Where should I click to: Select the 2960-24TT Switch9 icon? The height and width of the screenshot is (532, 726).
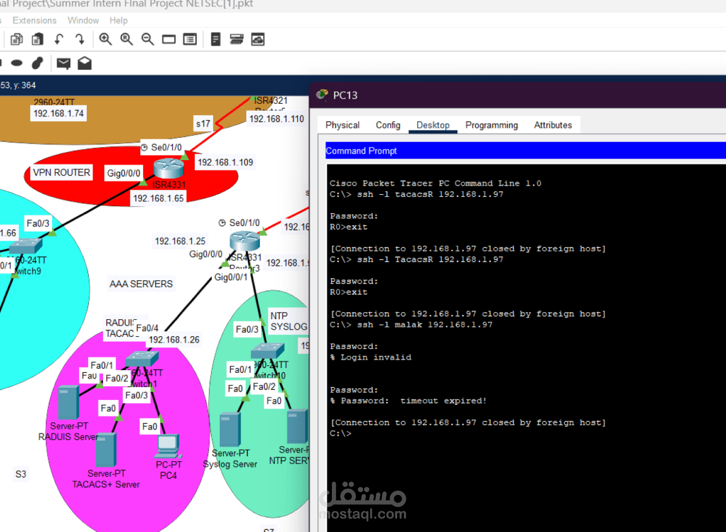26,246
